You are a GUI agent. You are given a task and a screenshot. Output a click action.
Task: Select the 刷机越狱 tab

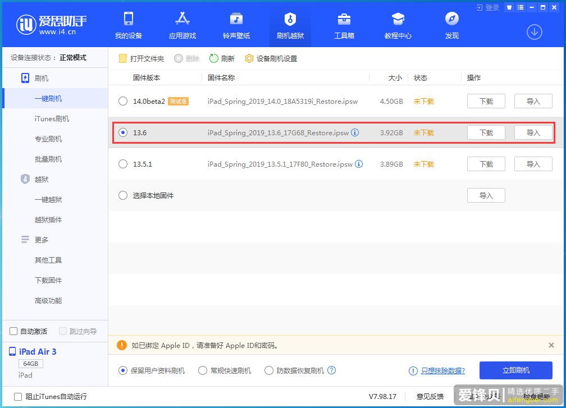(290, 25)
